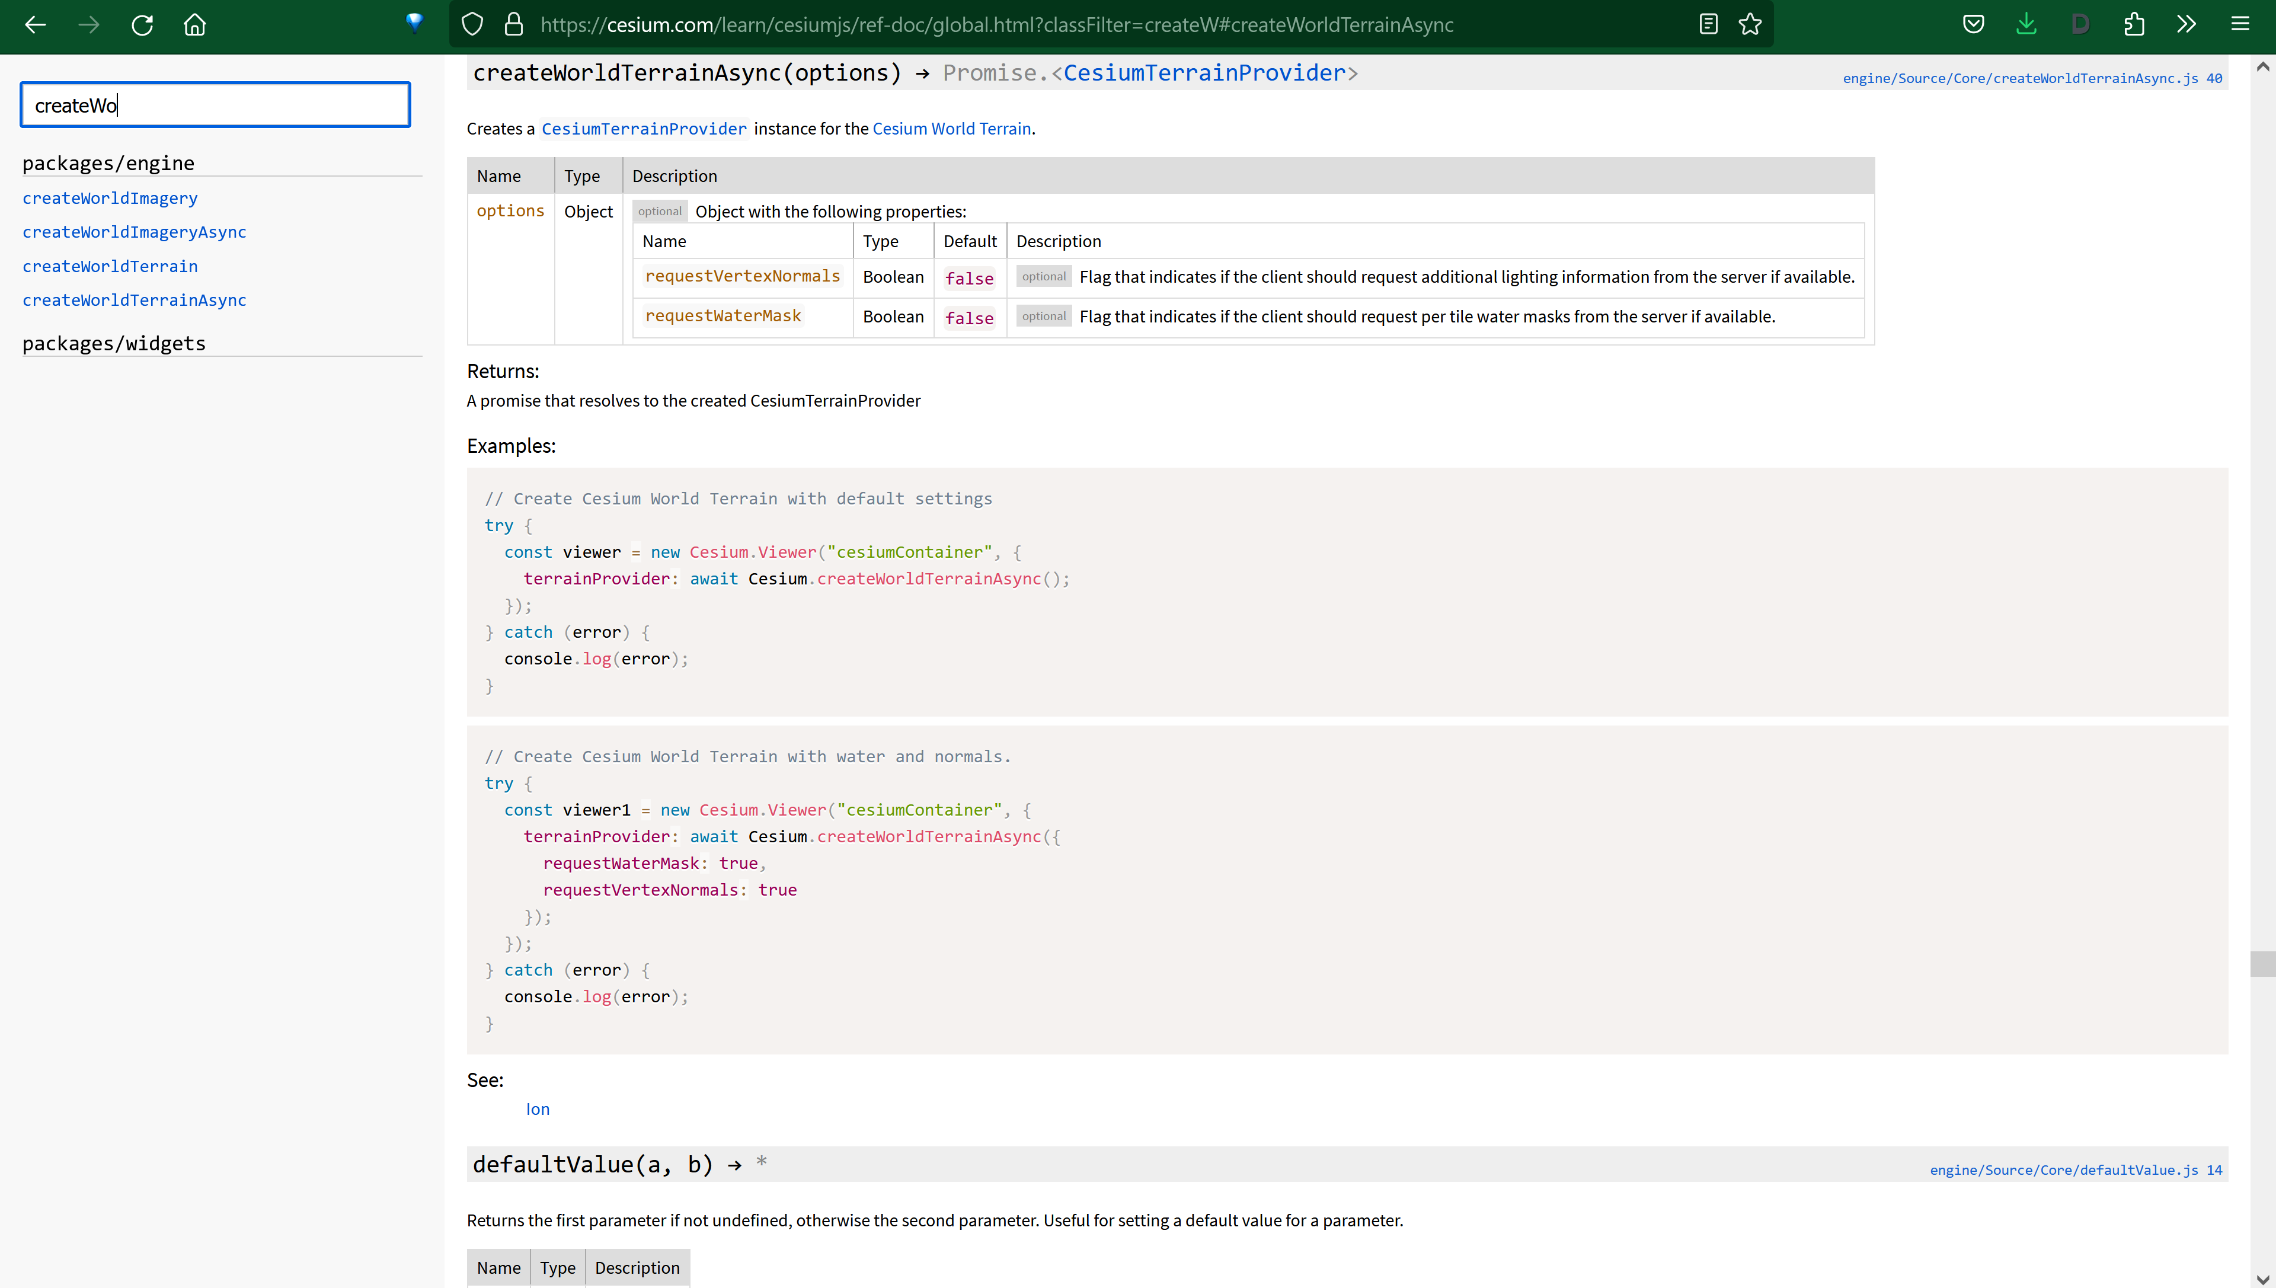Click inside the createWo search field
This screenshot has height=1288, width=2276.
(214, 104)
